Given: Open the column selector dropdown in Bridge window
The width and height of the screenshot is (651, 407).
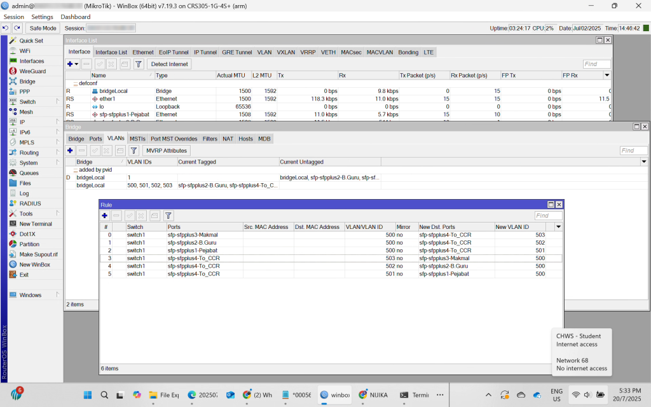Looking at the screenshot, I should [644, 162].
